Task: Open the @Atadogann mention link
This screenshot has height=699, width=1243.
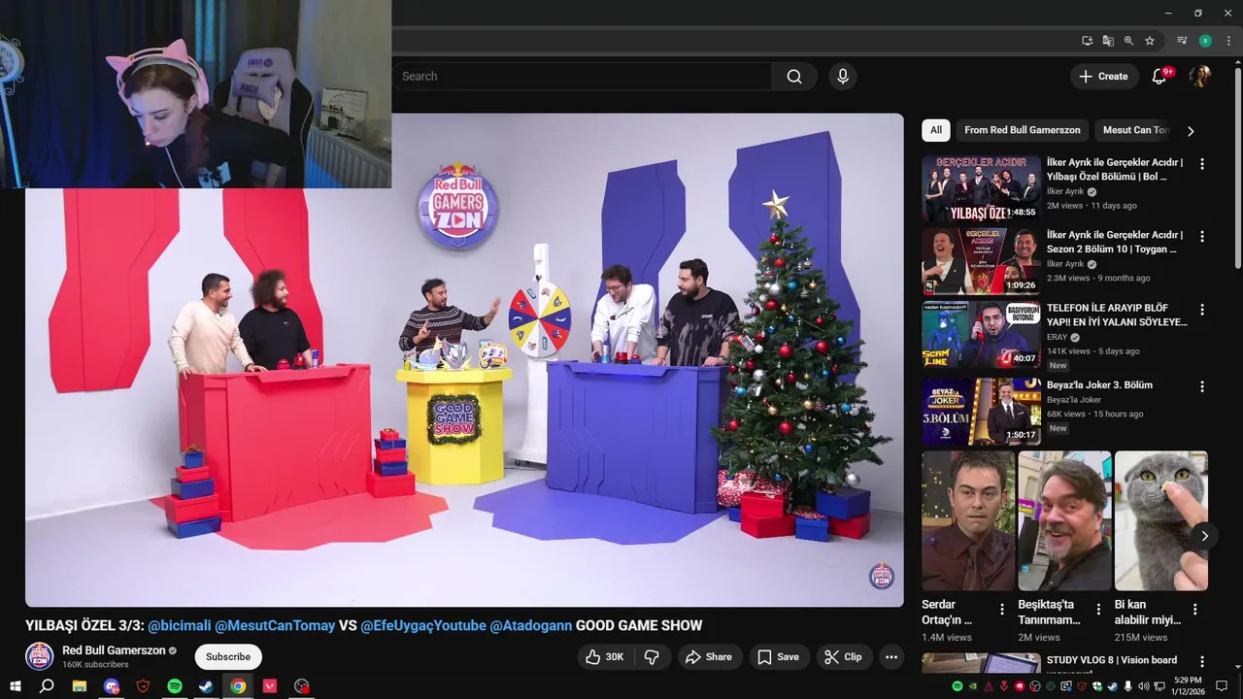Action: point(531,626)
